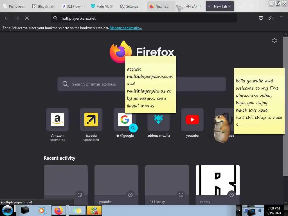
Task: Show hidden system tray icons
Action: click(x=239, y=210)
